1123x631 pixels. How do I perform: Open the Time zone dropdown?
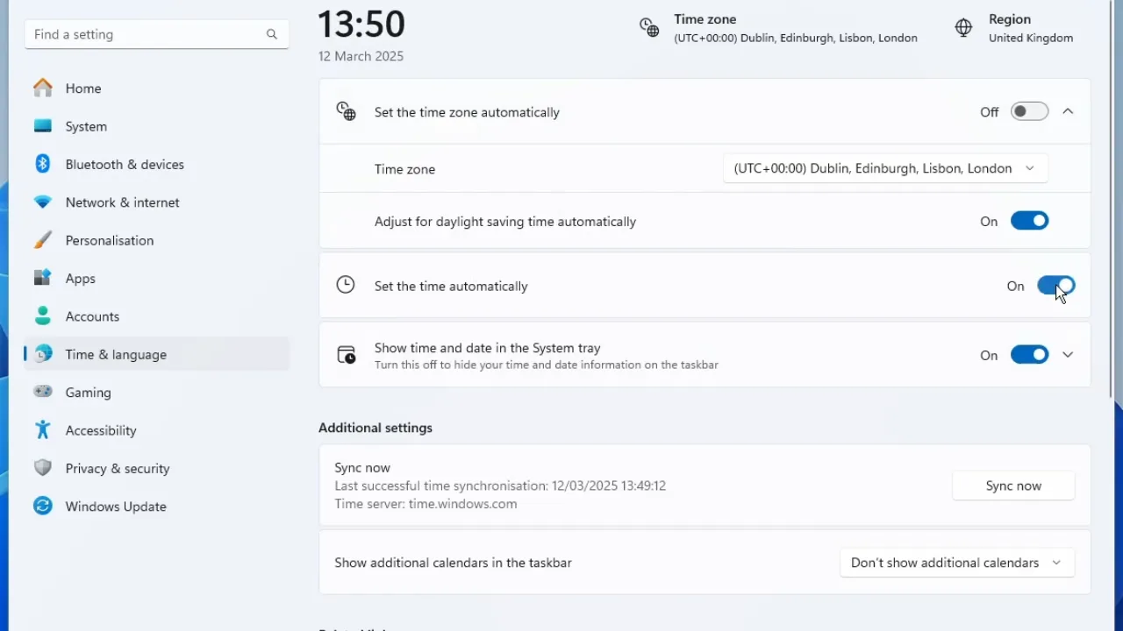[884, 168]
